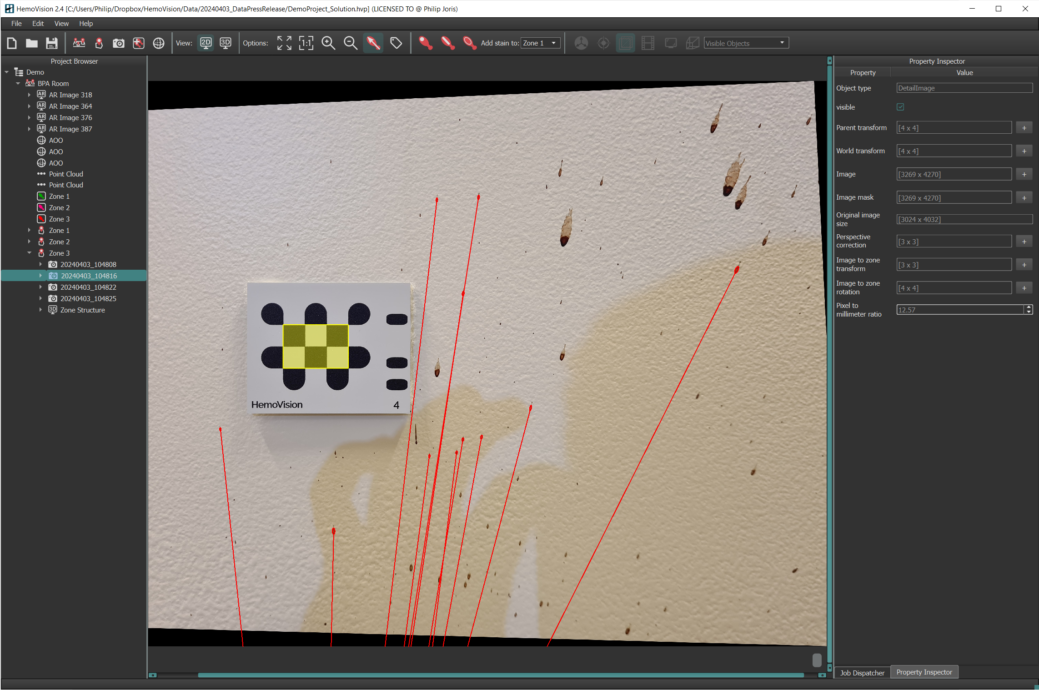Click the zoom out magnifier icon
This screenshot has height=690, width=1039.
point(351,43)
